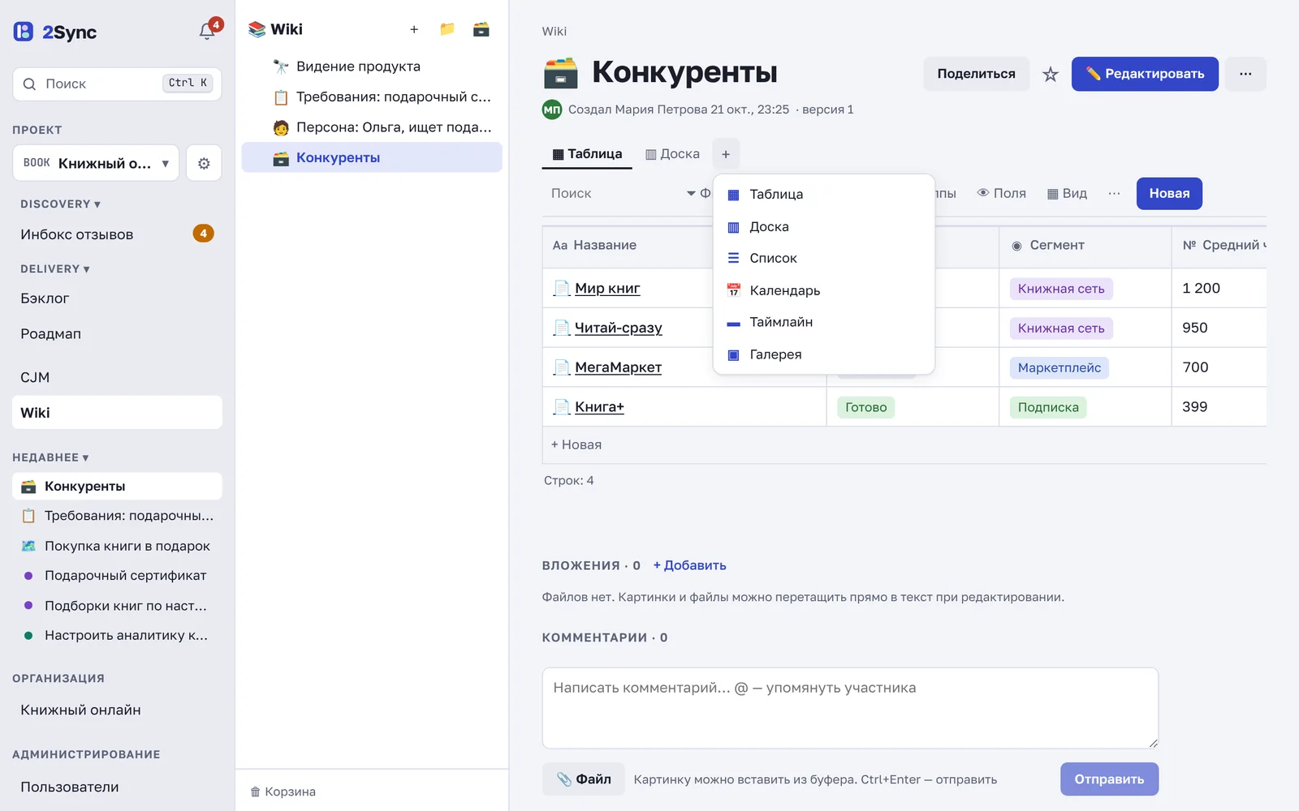Screen dimensions: 1299x811
Task: Create a new Wiki folder
Action: pos(447,29)
